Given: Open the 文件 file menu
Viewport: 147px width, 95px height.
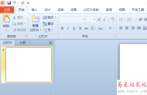Looking at the screenshot, I should (x=7, y=10).
